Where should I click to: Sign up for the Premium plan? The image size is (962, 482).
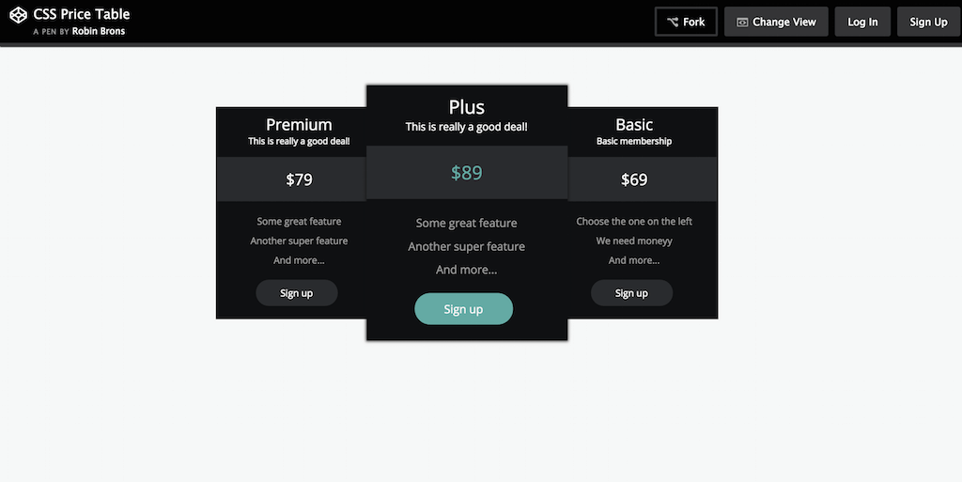pyautogui.click(x=297, y=293)
